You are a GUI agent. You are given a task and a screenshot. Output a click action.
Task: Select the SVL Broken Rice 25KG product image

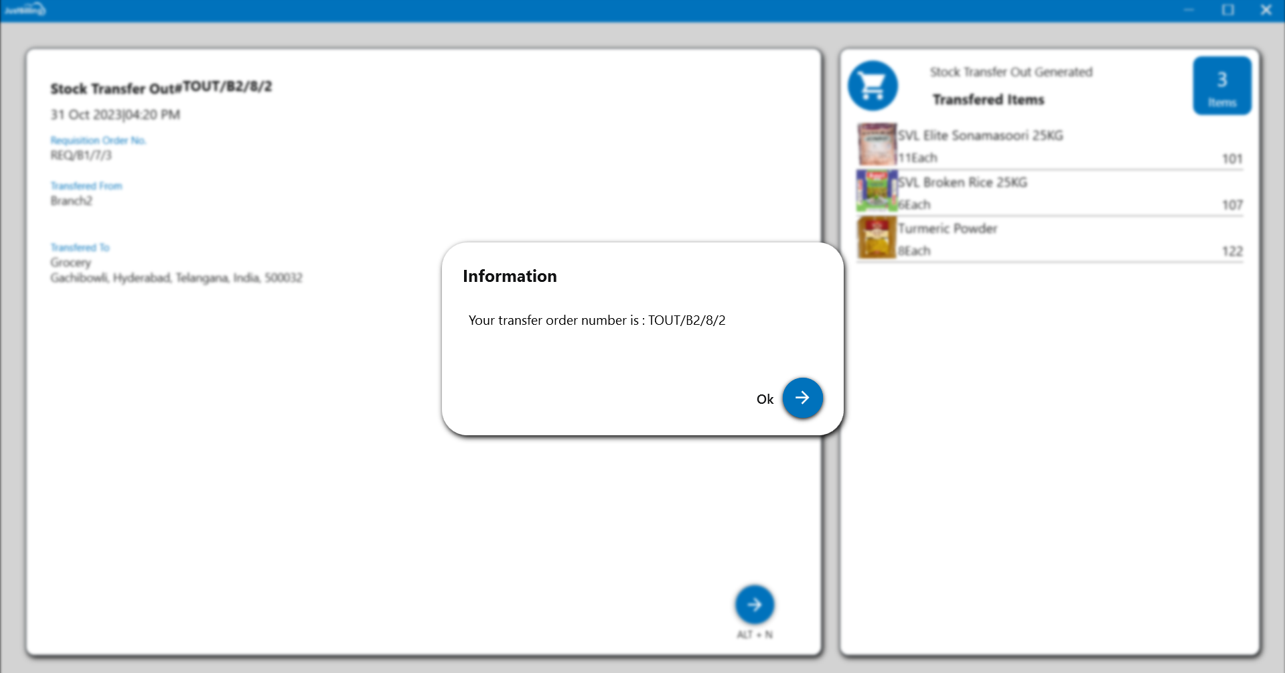click(x=877, y=191)
